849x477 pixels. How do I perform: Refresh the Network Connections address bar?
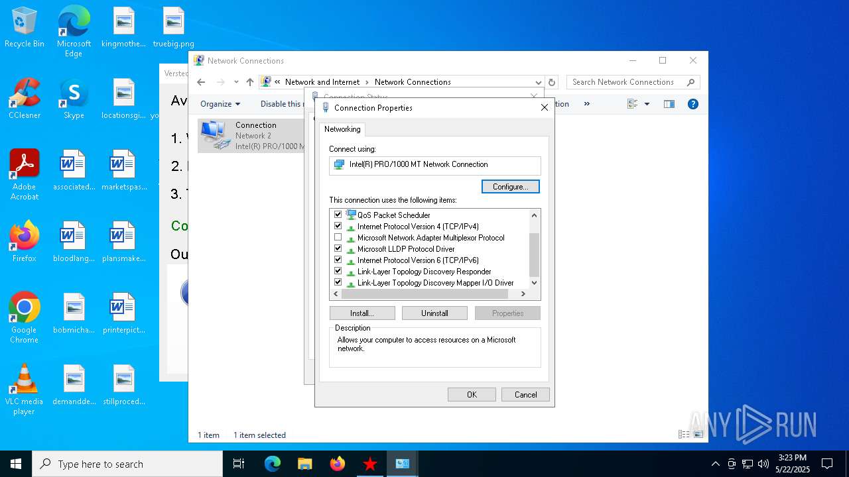point(552,82)
